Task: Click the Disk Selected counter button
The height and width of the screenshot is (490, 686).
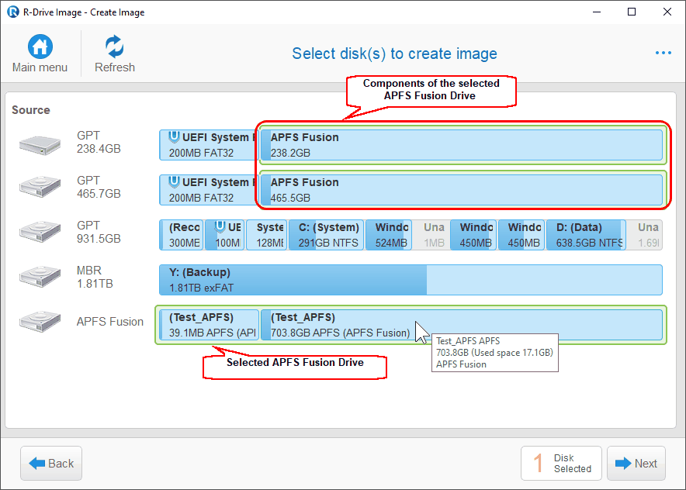Action: [x=561, y=464]
